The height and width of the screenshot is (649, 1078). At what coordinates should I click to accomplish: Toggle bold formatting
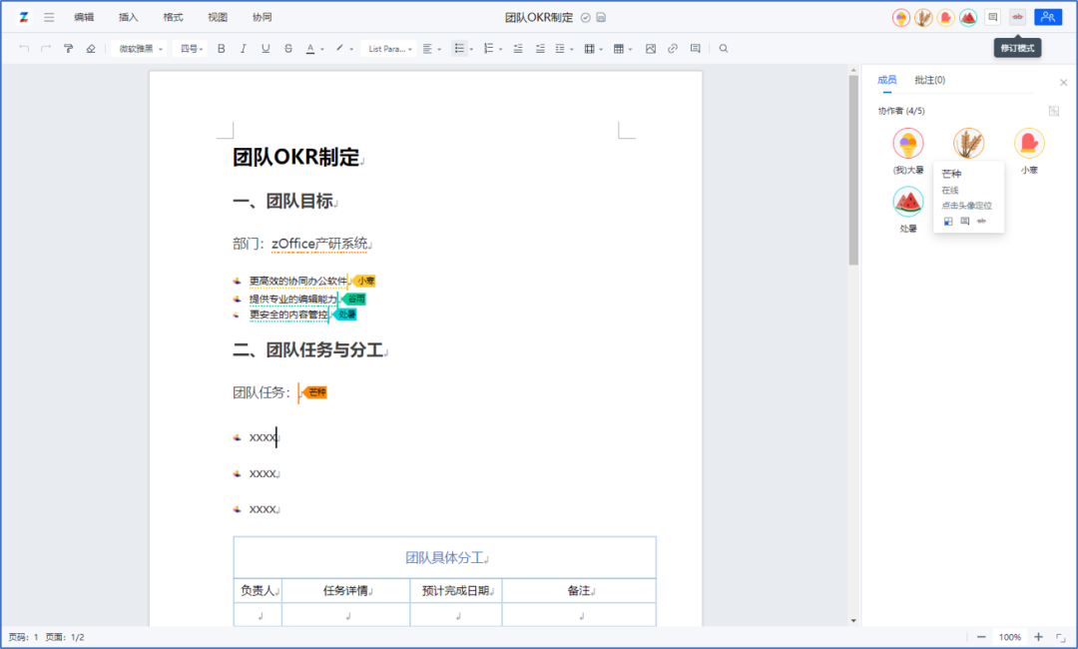(x=221, y=48)
